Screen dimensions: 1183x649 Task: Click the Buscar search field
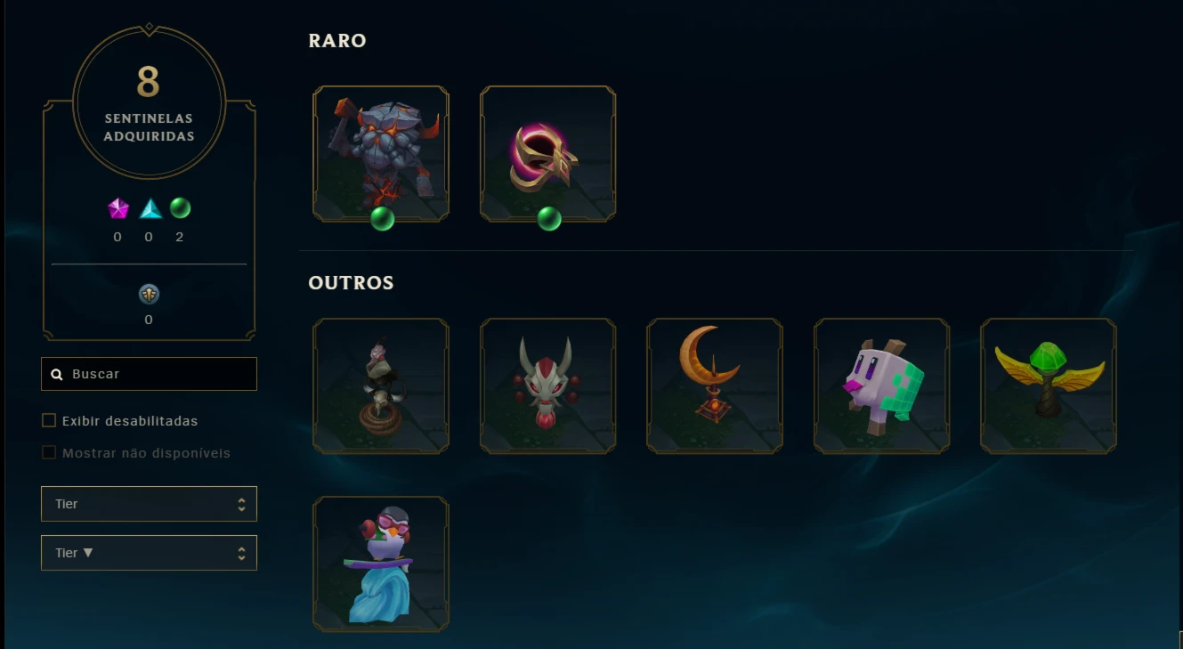click(x=149, y=374)
